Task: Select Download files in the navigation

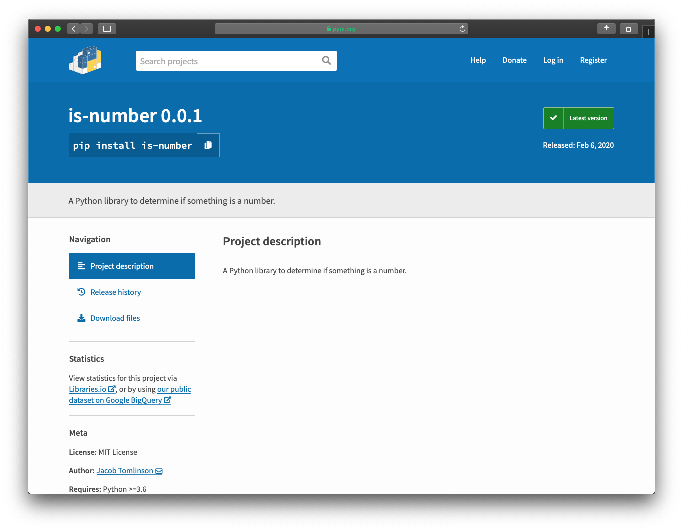Action: coord(115,317)
